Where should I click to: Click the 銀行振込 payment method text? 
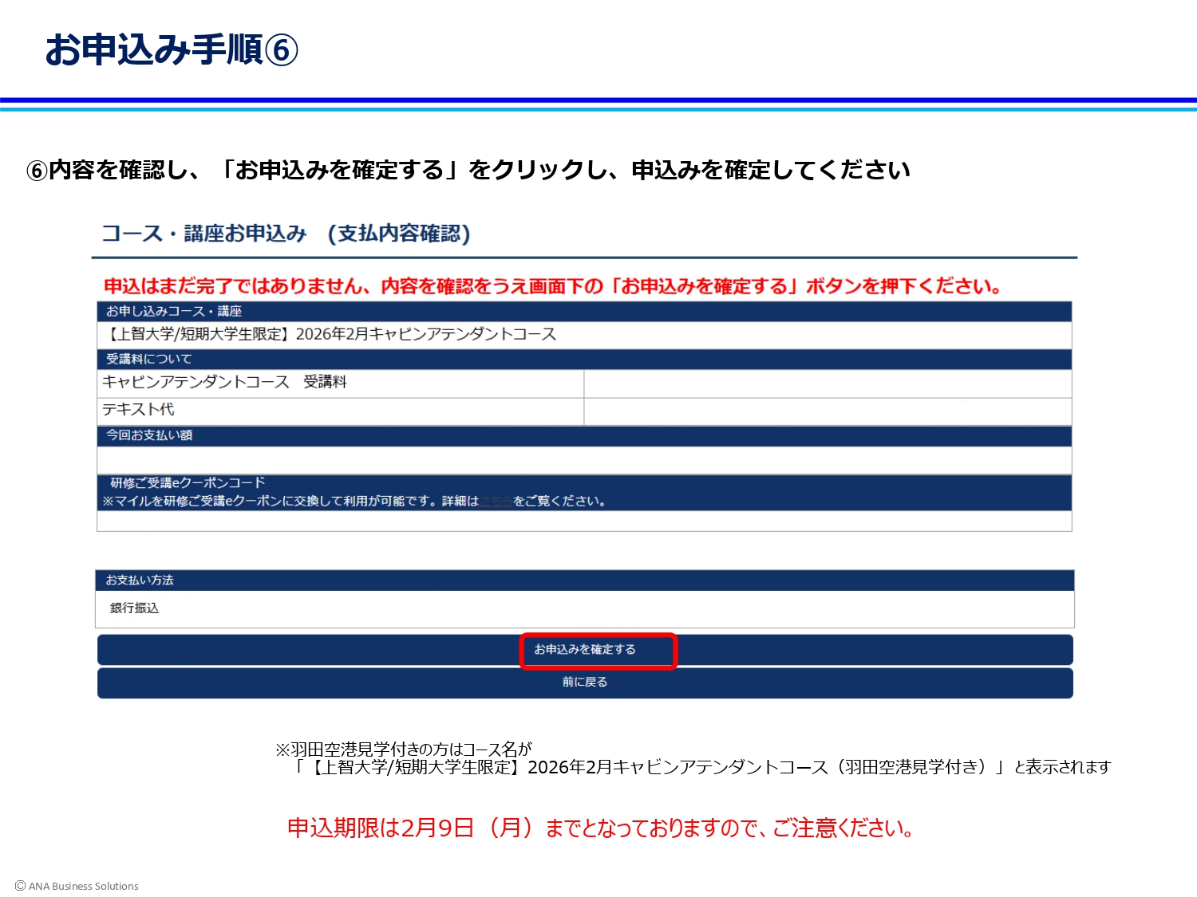pyautogui.click(x=135, y=608)
